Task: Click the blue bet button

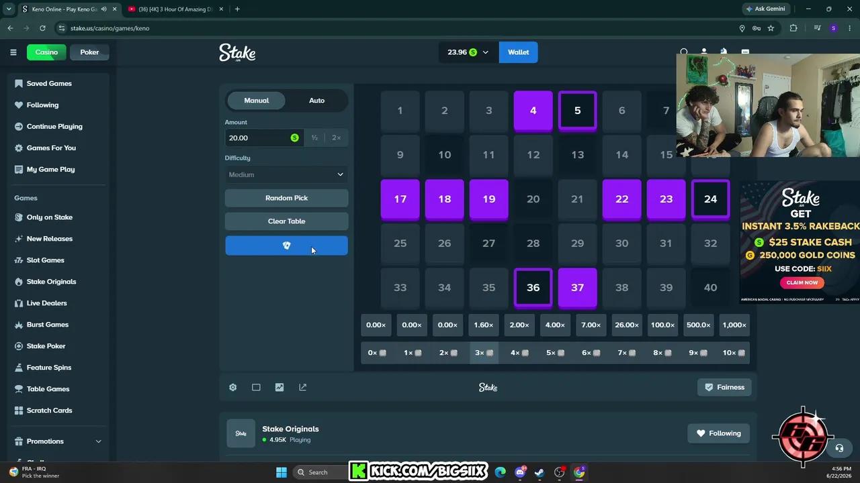Action: click(x=286, y=246)
